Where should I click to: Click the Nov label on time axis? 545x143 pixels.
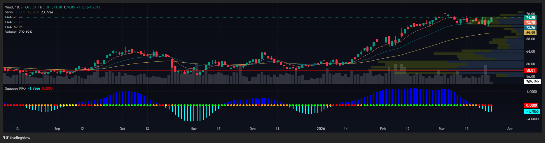point(194,129)
